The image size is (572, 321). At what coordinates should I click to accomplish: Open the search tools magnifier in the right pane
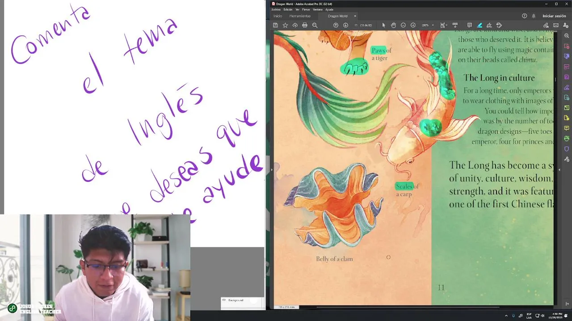click(x=567, y=36)
